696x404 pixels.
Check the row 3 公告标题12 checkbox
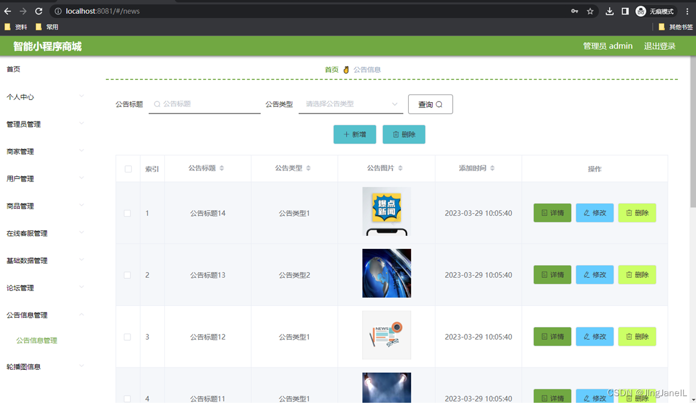[127, 337]
